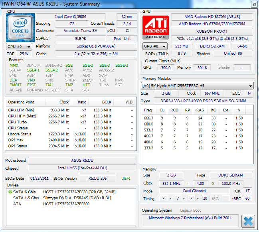Click the memory clock 532.1 MHz field
The height and width of the screenshot is (232, 259).
(x=171, y=184)
